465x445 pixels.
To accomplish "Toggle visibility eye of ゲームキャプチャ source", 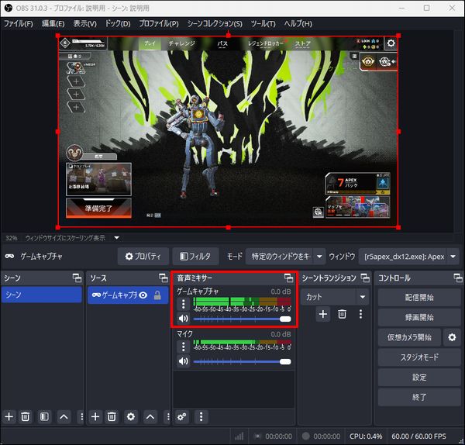I will click(143, 295).
